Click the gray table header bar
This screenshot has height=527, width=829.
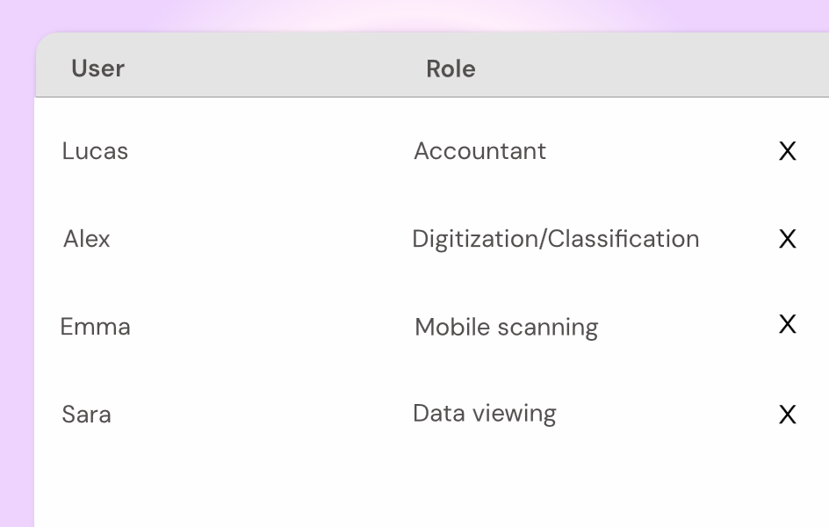tap(432, 64)
